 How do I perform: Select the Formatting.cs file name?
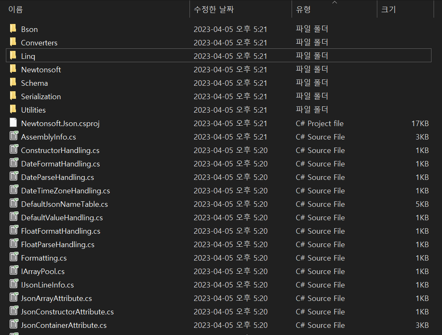pyautogui.click(x=44, y=258)
